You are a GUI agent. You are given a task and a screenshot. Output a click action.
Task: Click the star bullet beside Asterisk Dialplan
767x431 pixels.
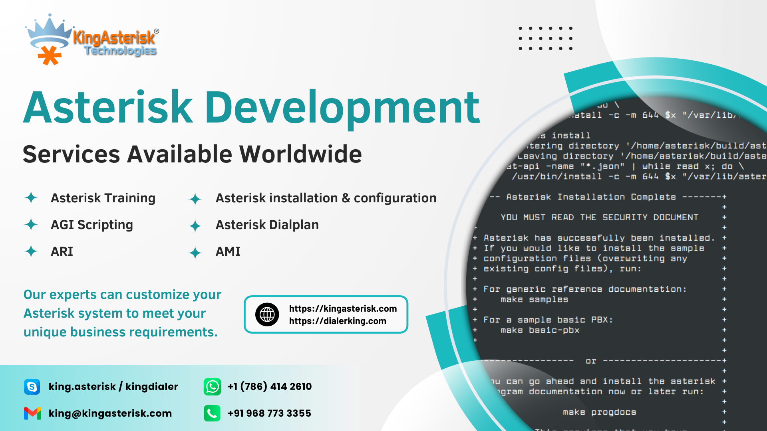click(195, 226)
